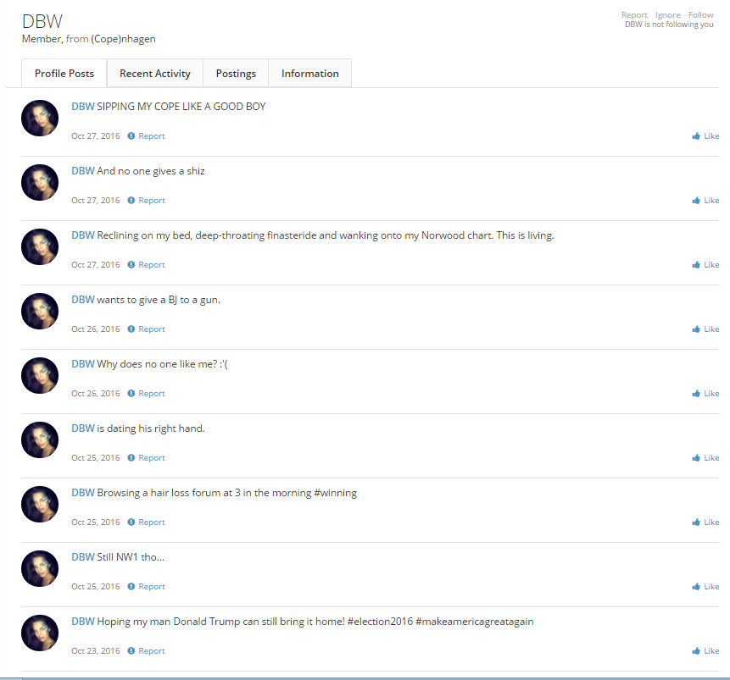The image size is (730, 680).
Task: Select the Information tab
Action: point(309,74)
